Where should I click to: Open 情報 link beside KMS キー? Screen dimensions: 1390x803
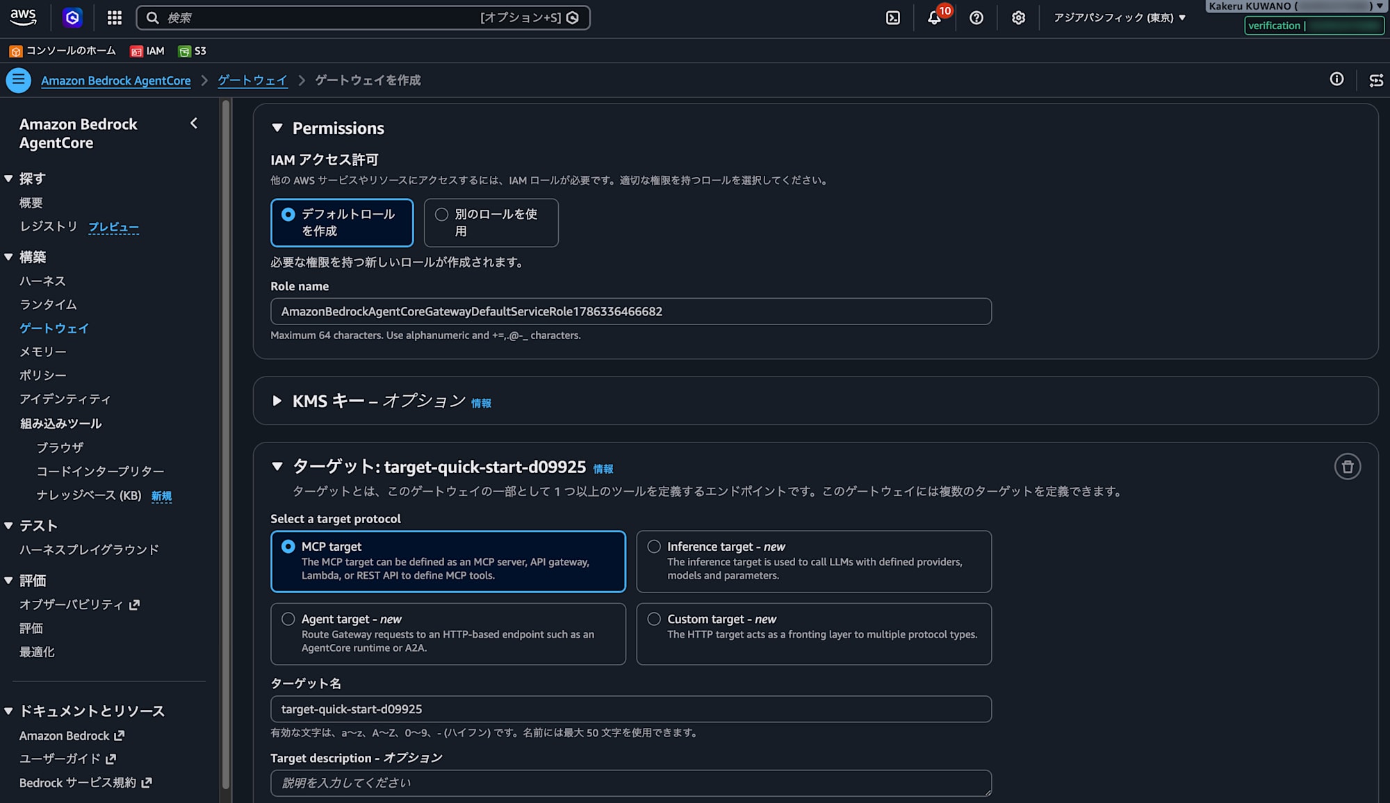coord(481,403)
